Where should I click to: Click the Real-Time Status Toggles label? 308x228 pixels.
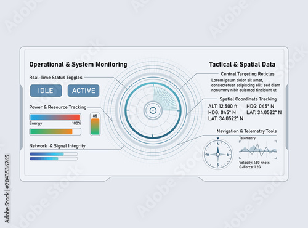[55, 78]
